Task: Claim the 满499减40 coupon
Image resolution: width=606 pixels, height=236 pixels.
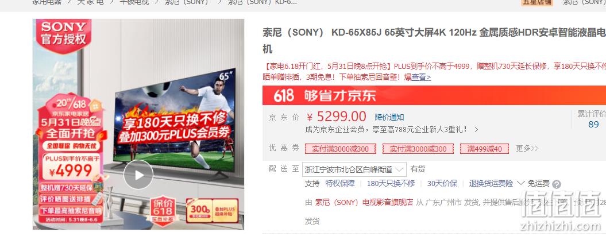Action: pyautogui.click(x=484, y=149)
